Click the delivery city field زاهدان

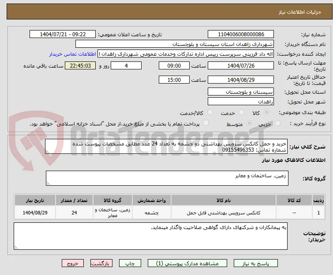241,101
